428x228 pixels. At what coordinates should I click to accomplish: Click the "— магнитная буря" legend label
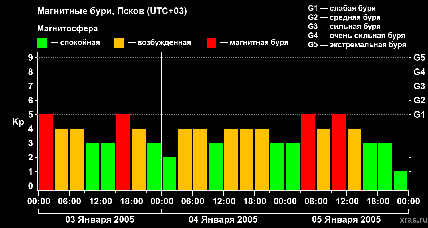click(x=255, y=43)
